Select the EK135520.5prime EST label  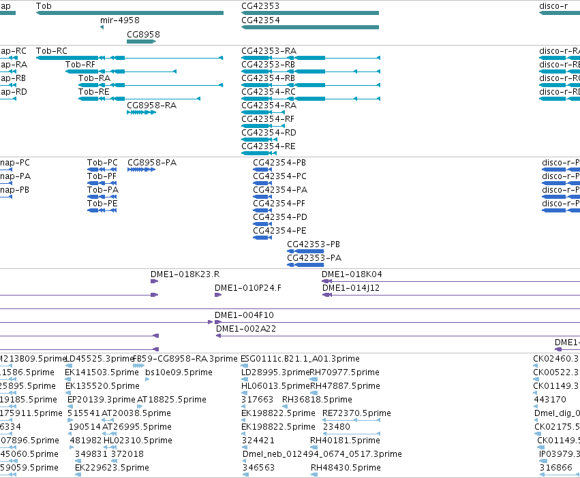coord(102,386)
